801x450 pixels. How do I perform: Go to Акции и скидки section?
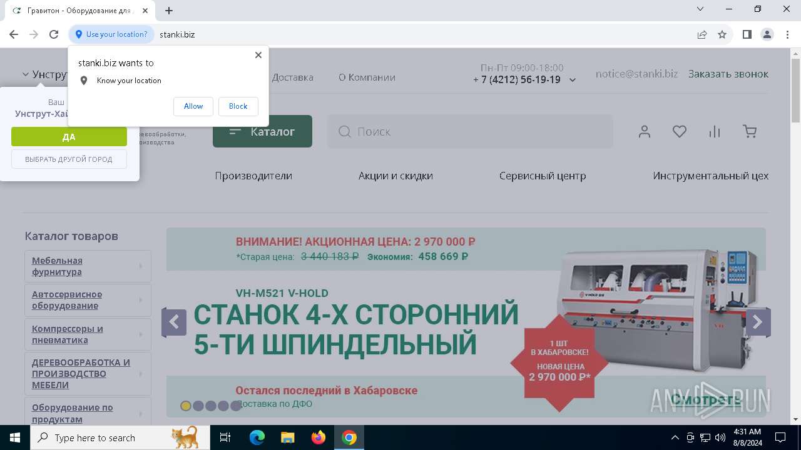(x=395, y=176)
